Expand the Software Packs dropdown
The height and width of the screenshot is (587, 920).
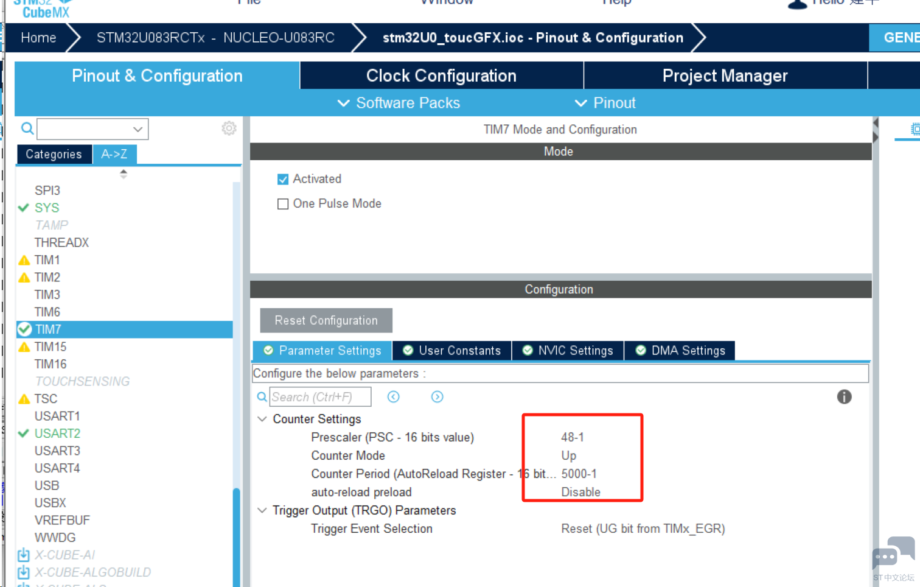pyautogui.click(x=399, y=103)
